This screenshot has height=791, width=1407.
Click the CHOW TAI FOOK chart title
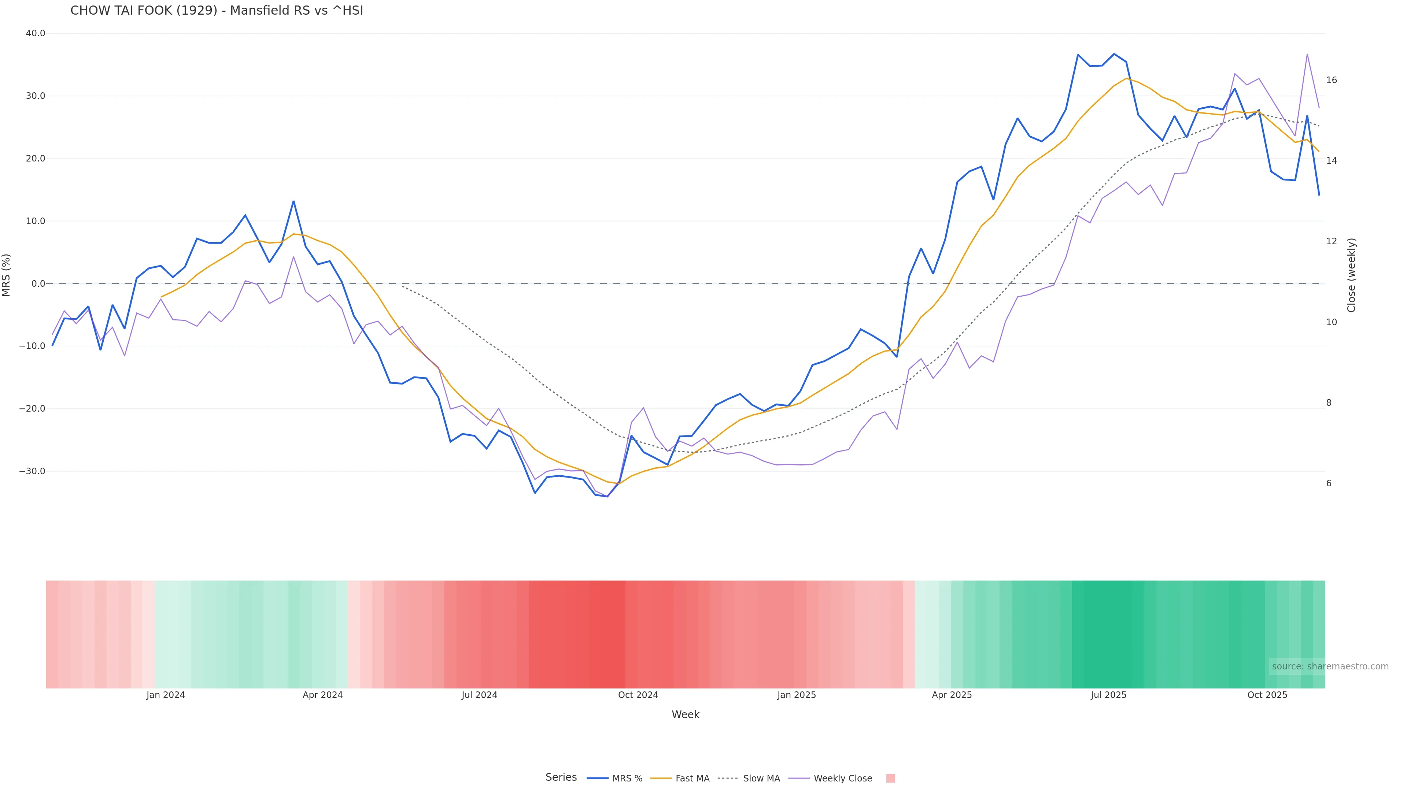[216, 11]
